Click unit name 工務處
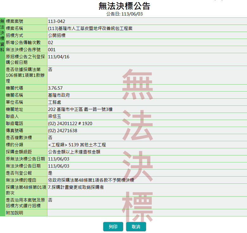This screenshot has height=233, width=247. click(54, 102)
